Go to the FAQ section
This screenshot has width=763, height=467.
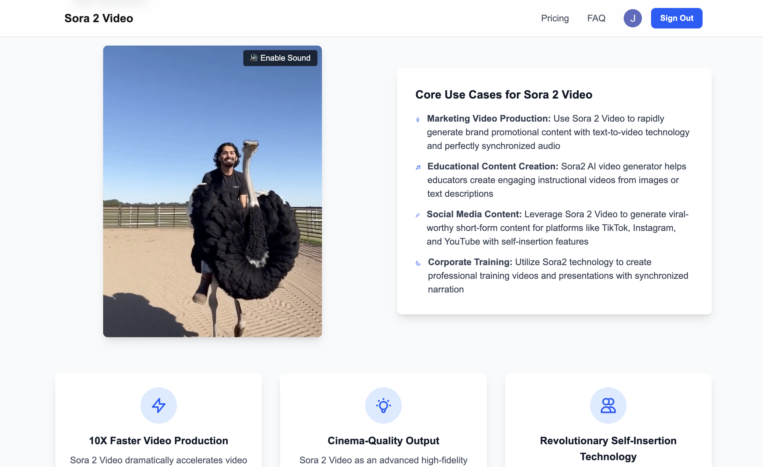pos(596,18)
